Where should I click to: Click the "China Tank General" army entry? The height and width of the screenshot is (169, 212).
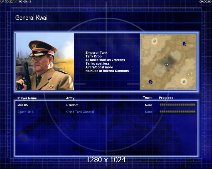click(80, 112)
